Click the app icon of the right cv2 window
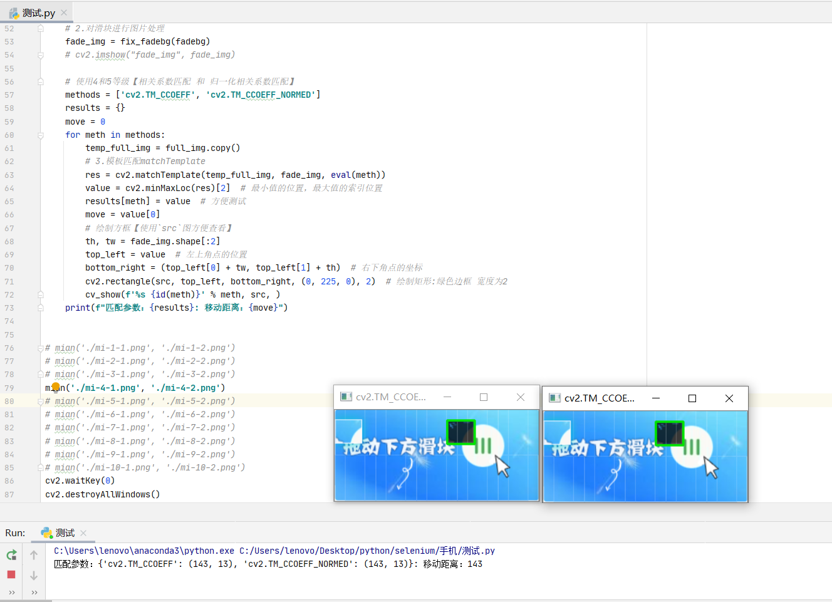Image resolution: width=832 pixels, height=602 pixels. (554, 398)
